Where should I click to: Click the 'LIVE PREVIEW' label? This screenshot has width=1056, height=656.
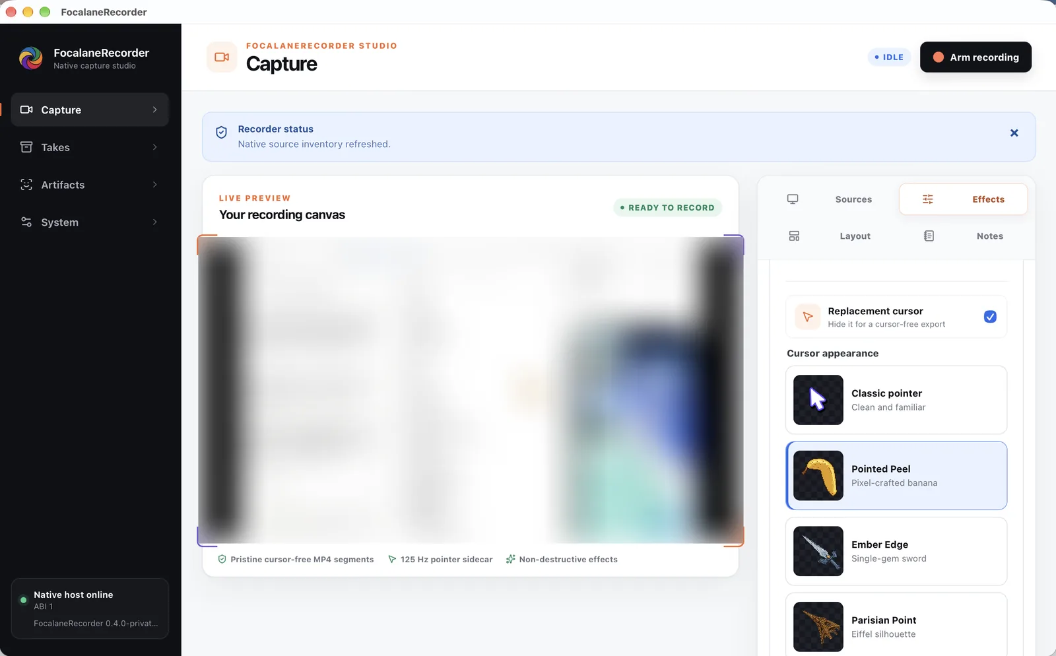(x=255, y=198)
